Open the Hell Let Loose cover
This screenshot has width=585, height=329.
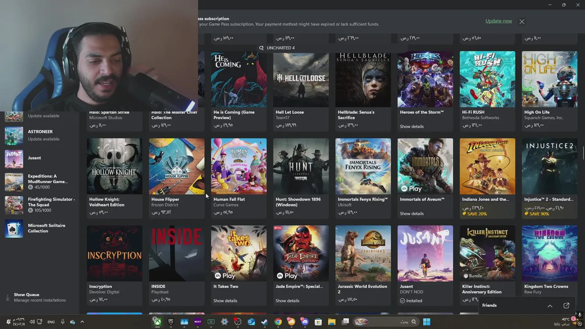(x=301, y=80)
